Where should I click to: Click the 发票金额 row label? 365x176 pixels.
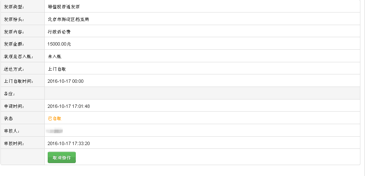tap(14, 44)
